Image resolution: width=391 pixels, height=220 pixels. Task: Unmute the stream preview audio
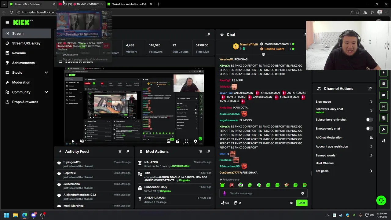tap(82, 141)
